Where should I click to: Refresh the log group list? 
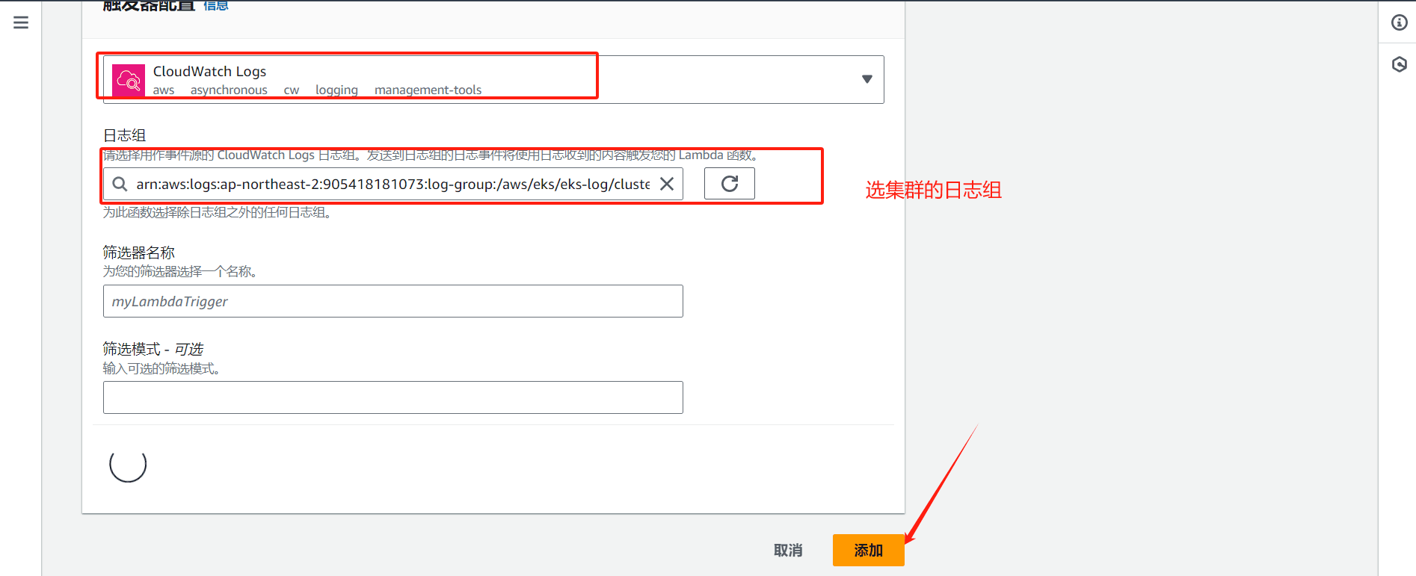[x=730, y=184]
